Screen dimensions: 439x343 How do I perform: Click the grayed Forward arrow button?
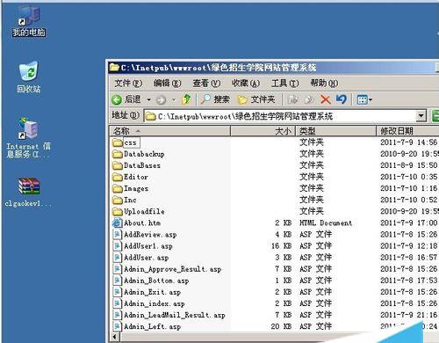pyautogui.click(x=161, y=100)
